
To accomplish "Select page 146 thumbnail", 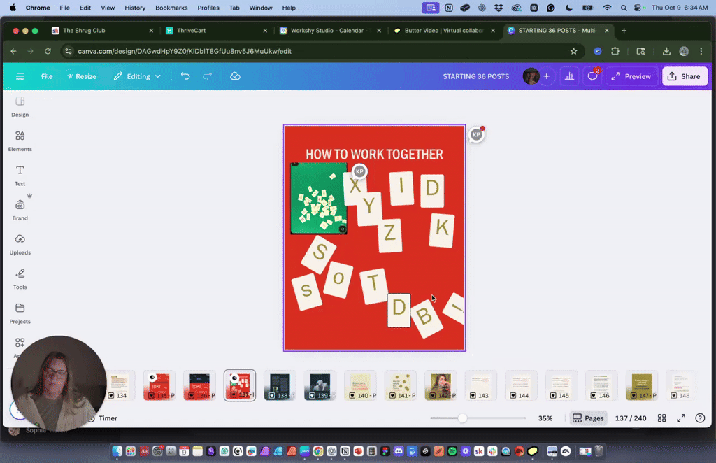I will click(x=601, y=385).
